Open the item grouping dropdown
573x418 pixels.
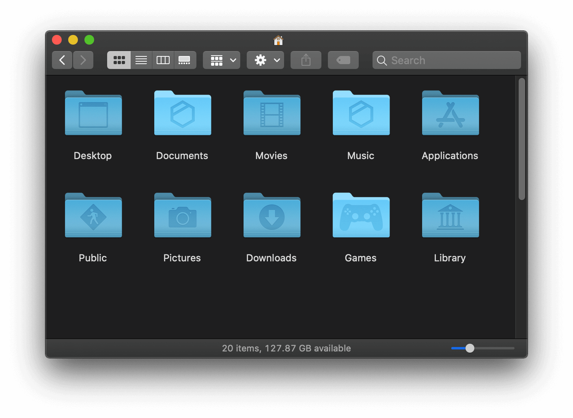click(222, 60)
